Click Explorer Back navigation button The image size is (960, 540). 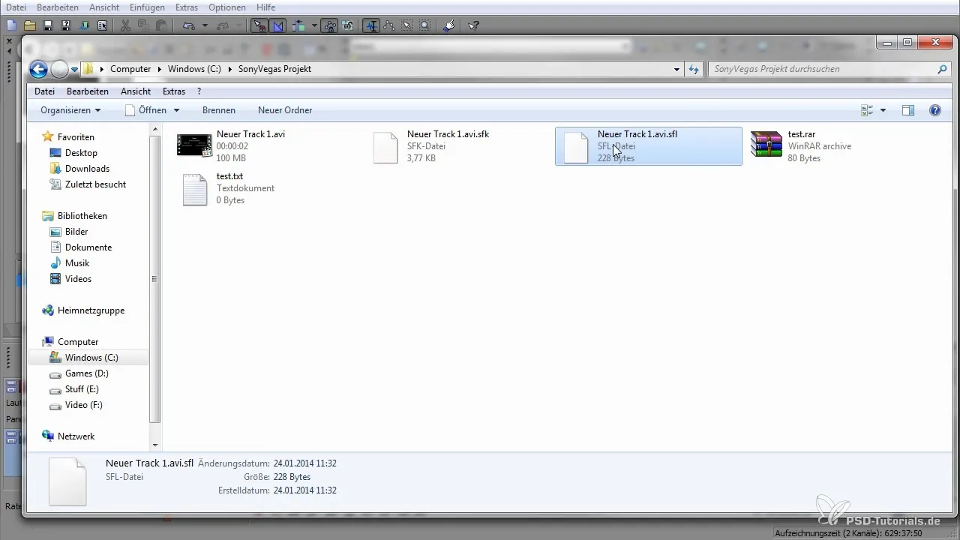click(x=38, y=69)
